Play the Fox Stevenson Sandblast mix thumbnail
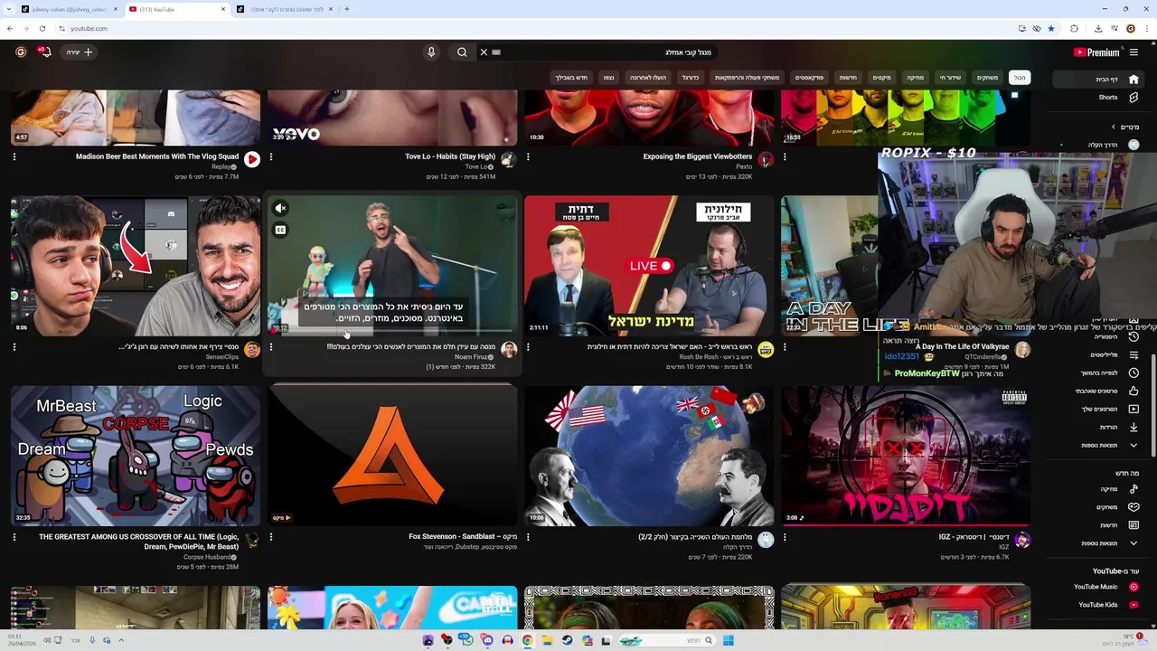This screenshot has height=651, width=1157. (392, 455)
